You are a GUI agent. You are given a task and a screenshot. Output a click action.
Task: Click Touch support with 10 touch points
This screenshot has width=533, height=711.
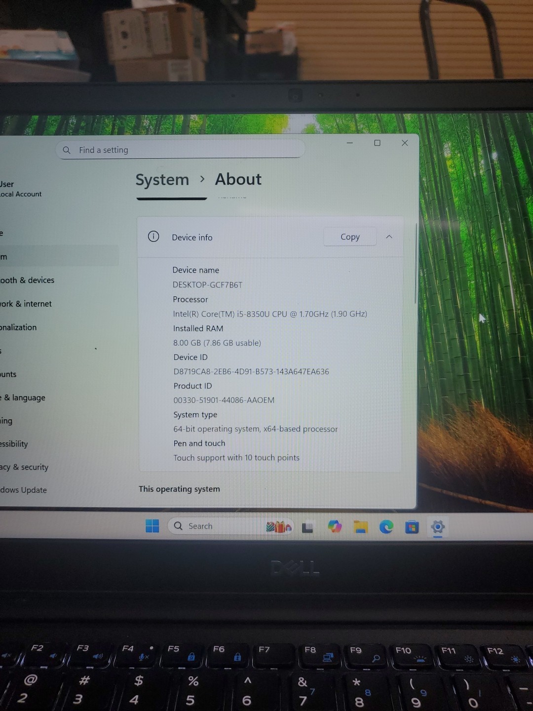(x=236, y=458)
